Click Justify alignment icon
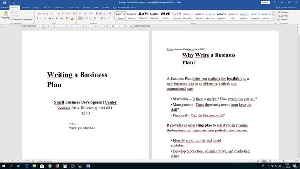Screen dimensions: 300x169 click(90, 18)
